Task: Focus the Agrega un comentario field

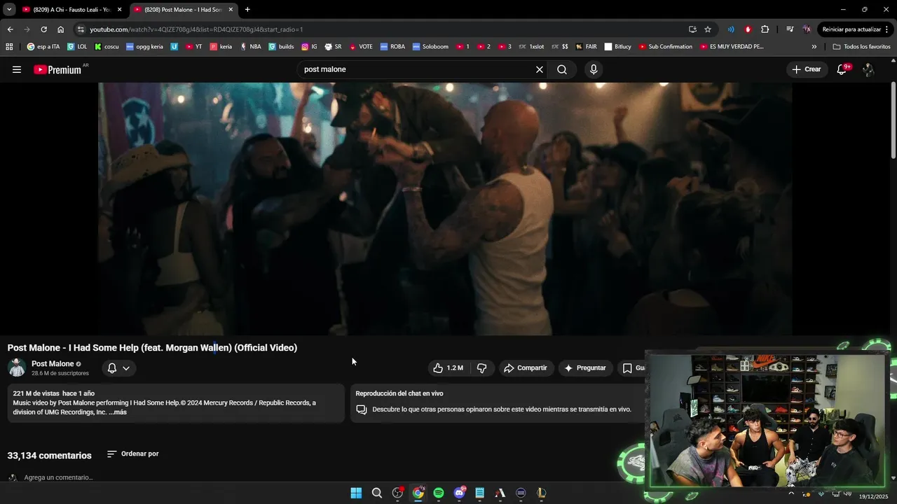Action: click(58, 477)
